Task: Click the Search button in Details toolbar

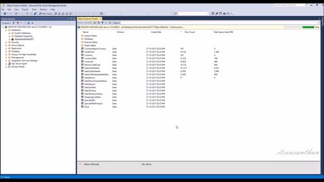Action: (116, 23)
